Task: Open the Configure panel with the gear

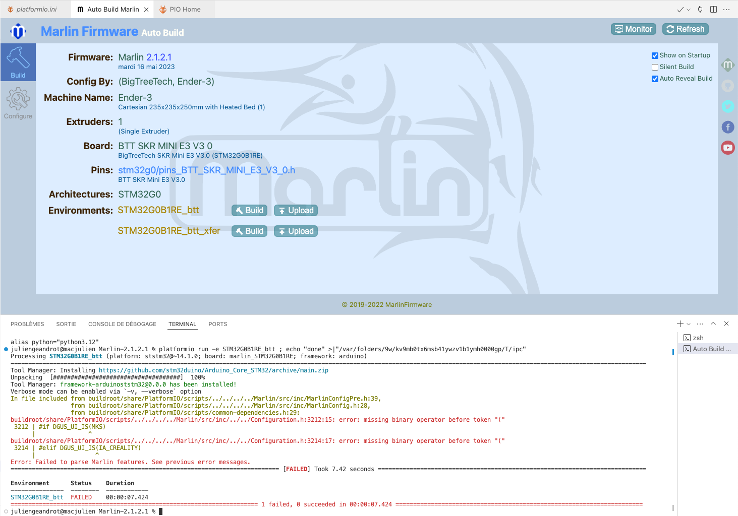Action: [18, 103]
